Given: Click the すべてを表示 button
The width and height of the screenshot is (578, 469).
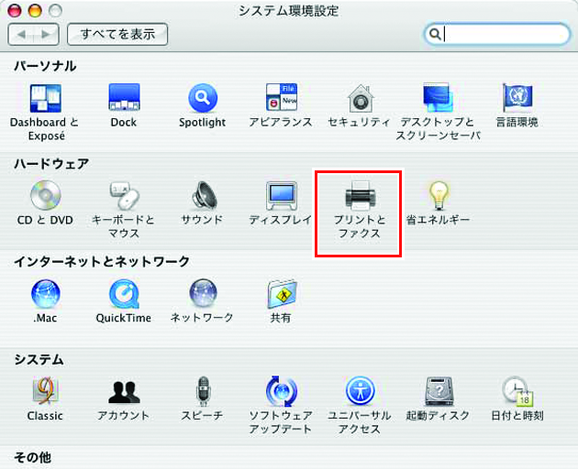Looking at the screenshot, I should click(117, 34).
